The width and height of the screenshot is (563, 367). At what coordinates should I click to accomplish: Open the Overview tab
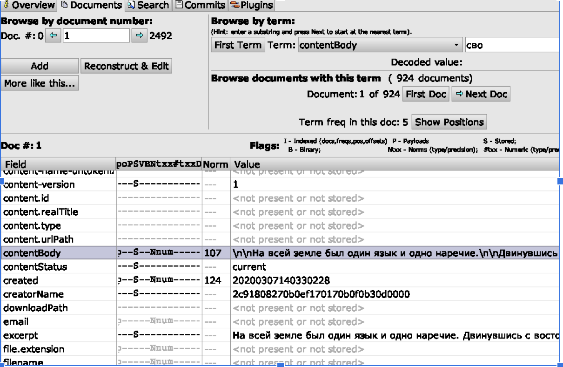coord(28,6)
